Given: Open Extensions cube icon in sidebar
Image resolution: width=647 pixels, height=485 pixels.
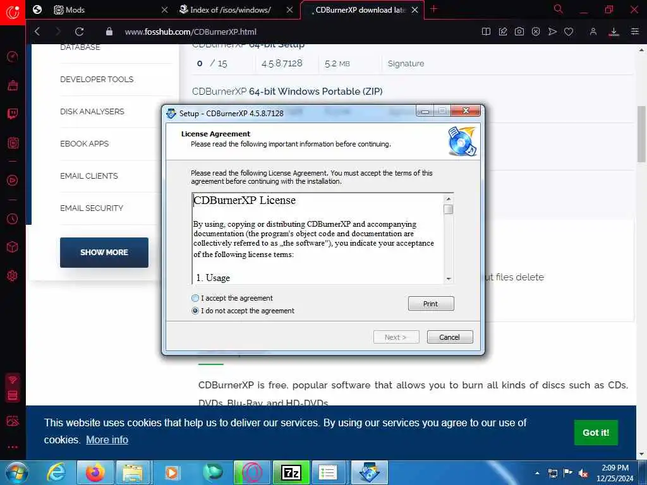Looking at the screenshot, I should pyautogui.click(x=13, y=247).
